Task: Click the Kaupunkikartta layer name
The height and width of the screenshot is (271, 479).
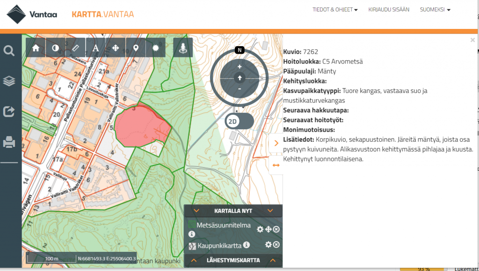Action: pos(220,245)
